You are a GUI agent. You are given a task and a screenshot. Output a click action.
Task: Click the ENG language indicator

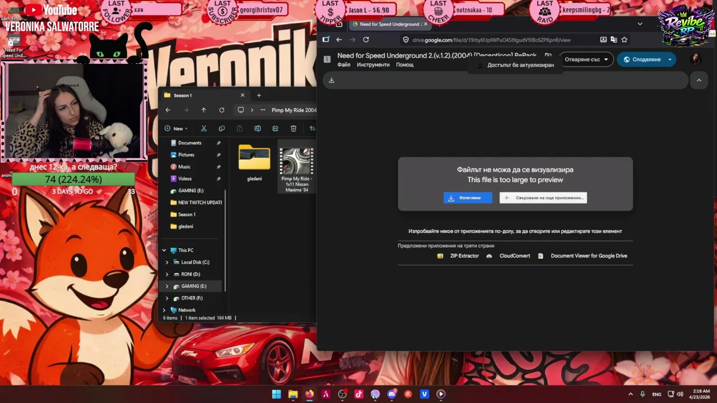(x=657, y=394)
